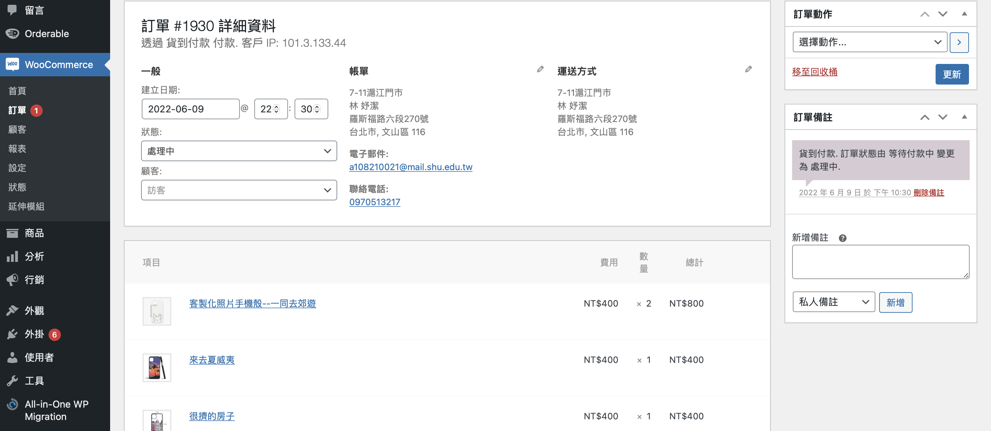Open the 狀態 dropdown showing 處理中
Viewport: 991px width, 431px height.
pos(238,151)
